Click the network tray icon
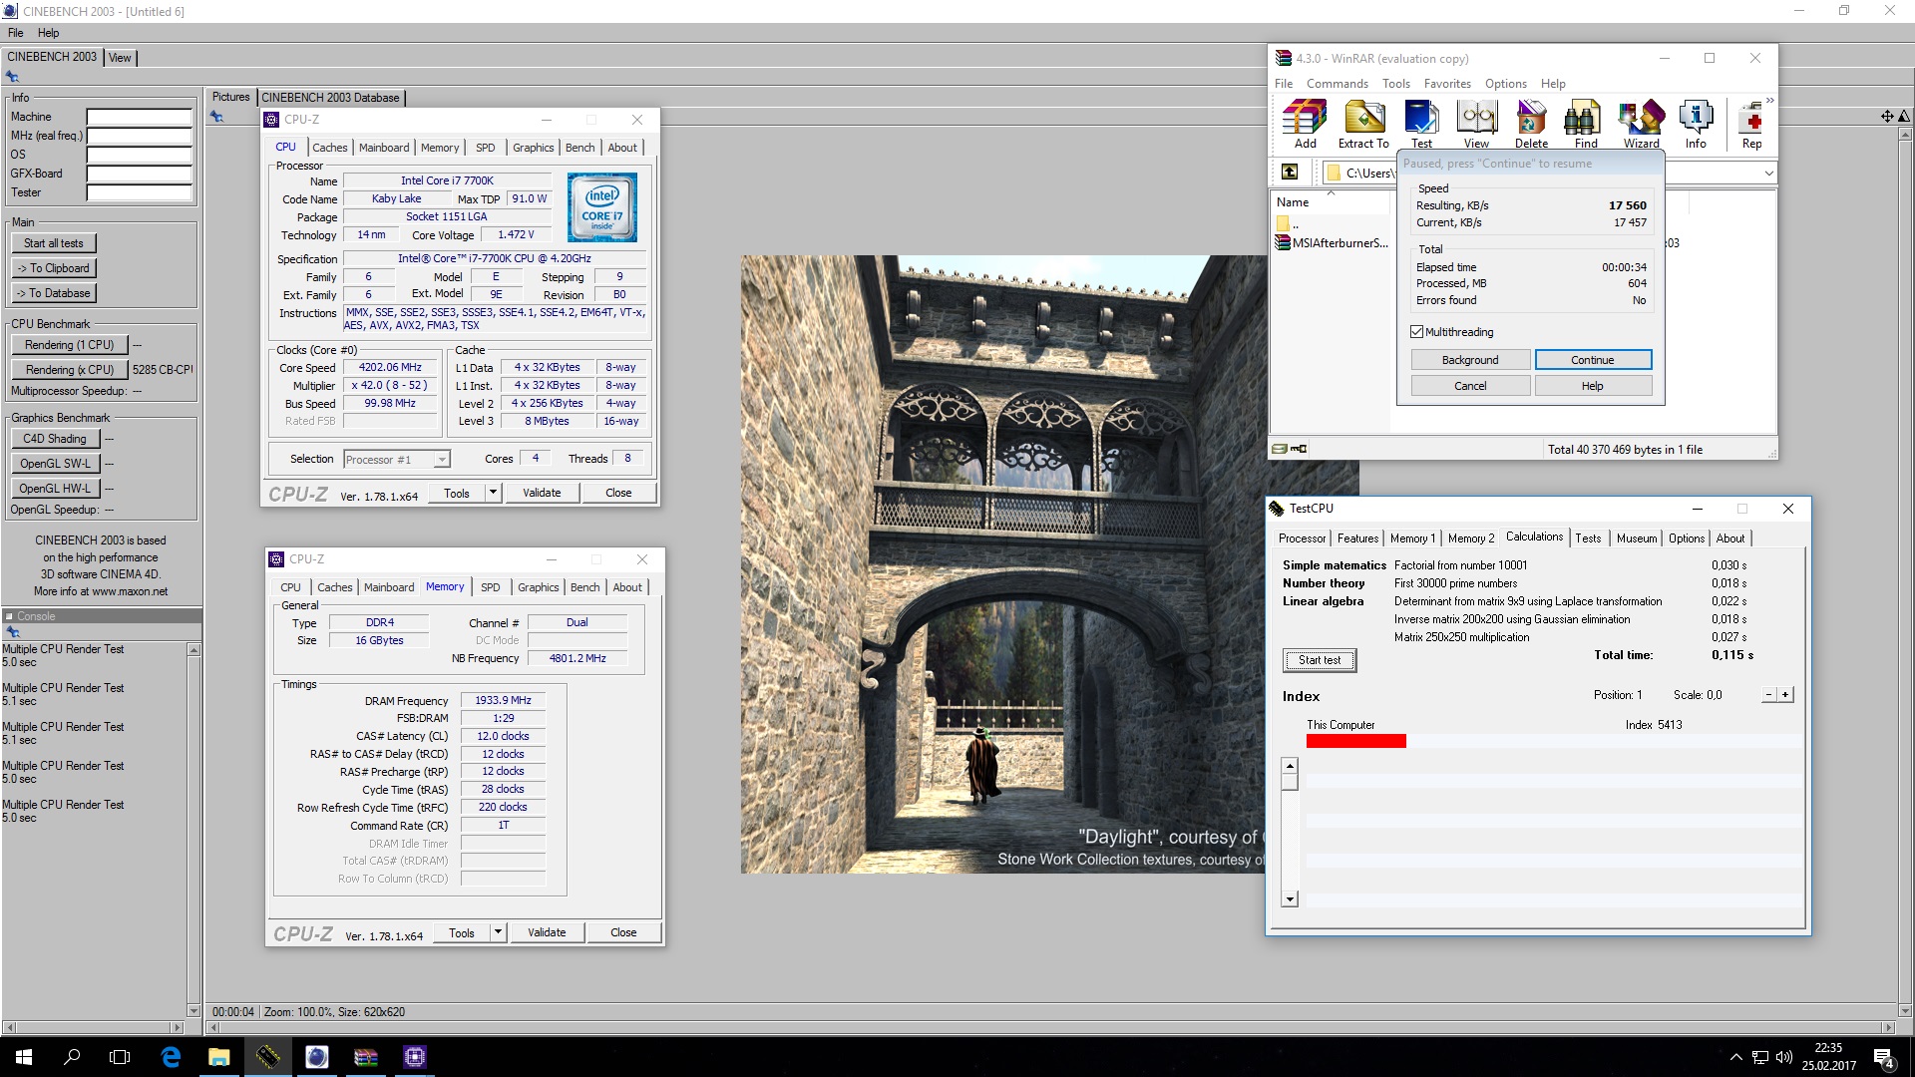 [x=1760, y=1057]
